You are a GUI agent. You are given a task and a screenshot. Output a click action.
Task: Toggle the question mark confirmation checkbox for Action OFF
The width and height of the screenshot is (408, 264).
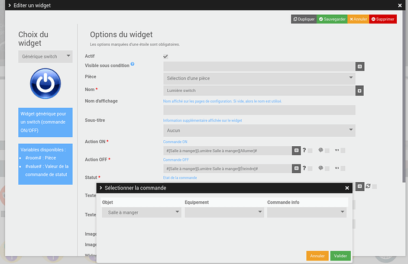tap(310, 169)
